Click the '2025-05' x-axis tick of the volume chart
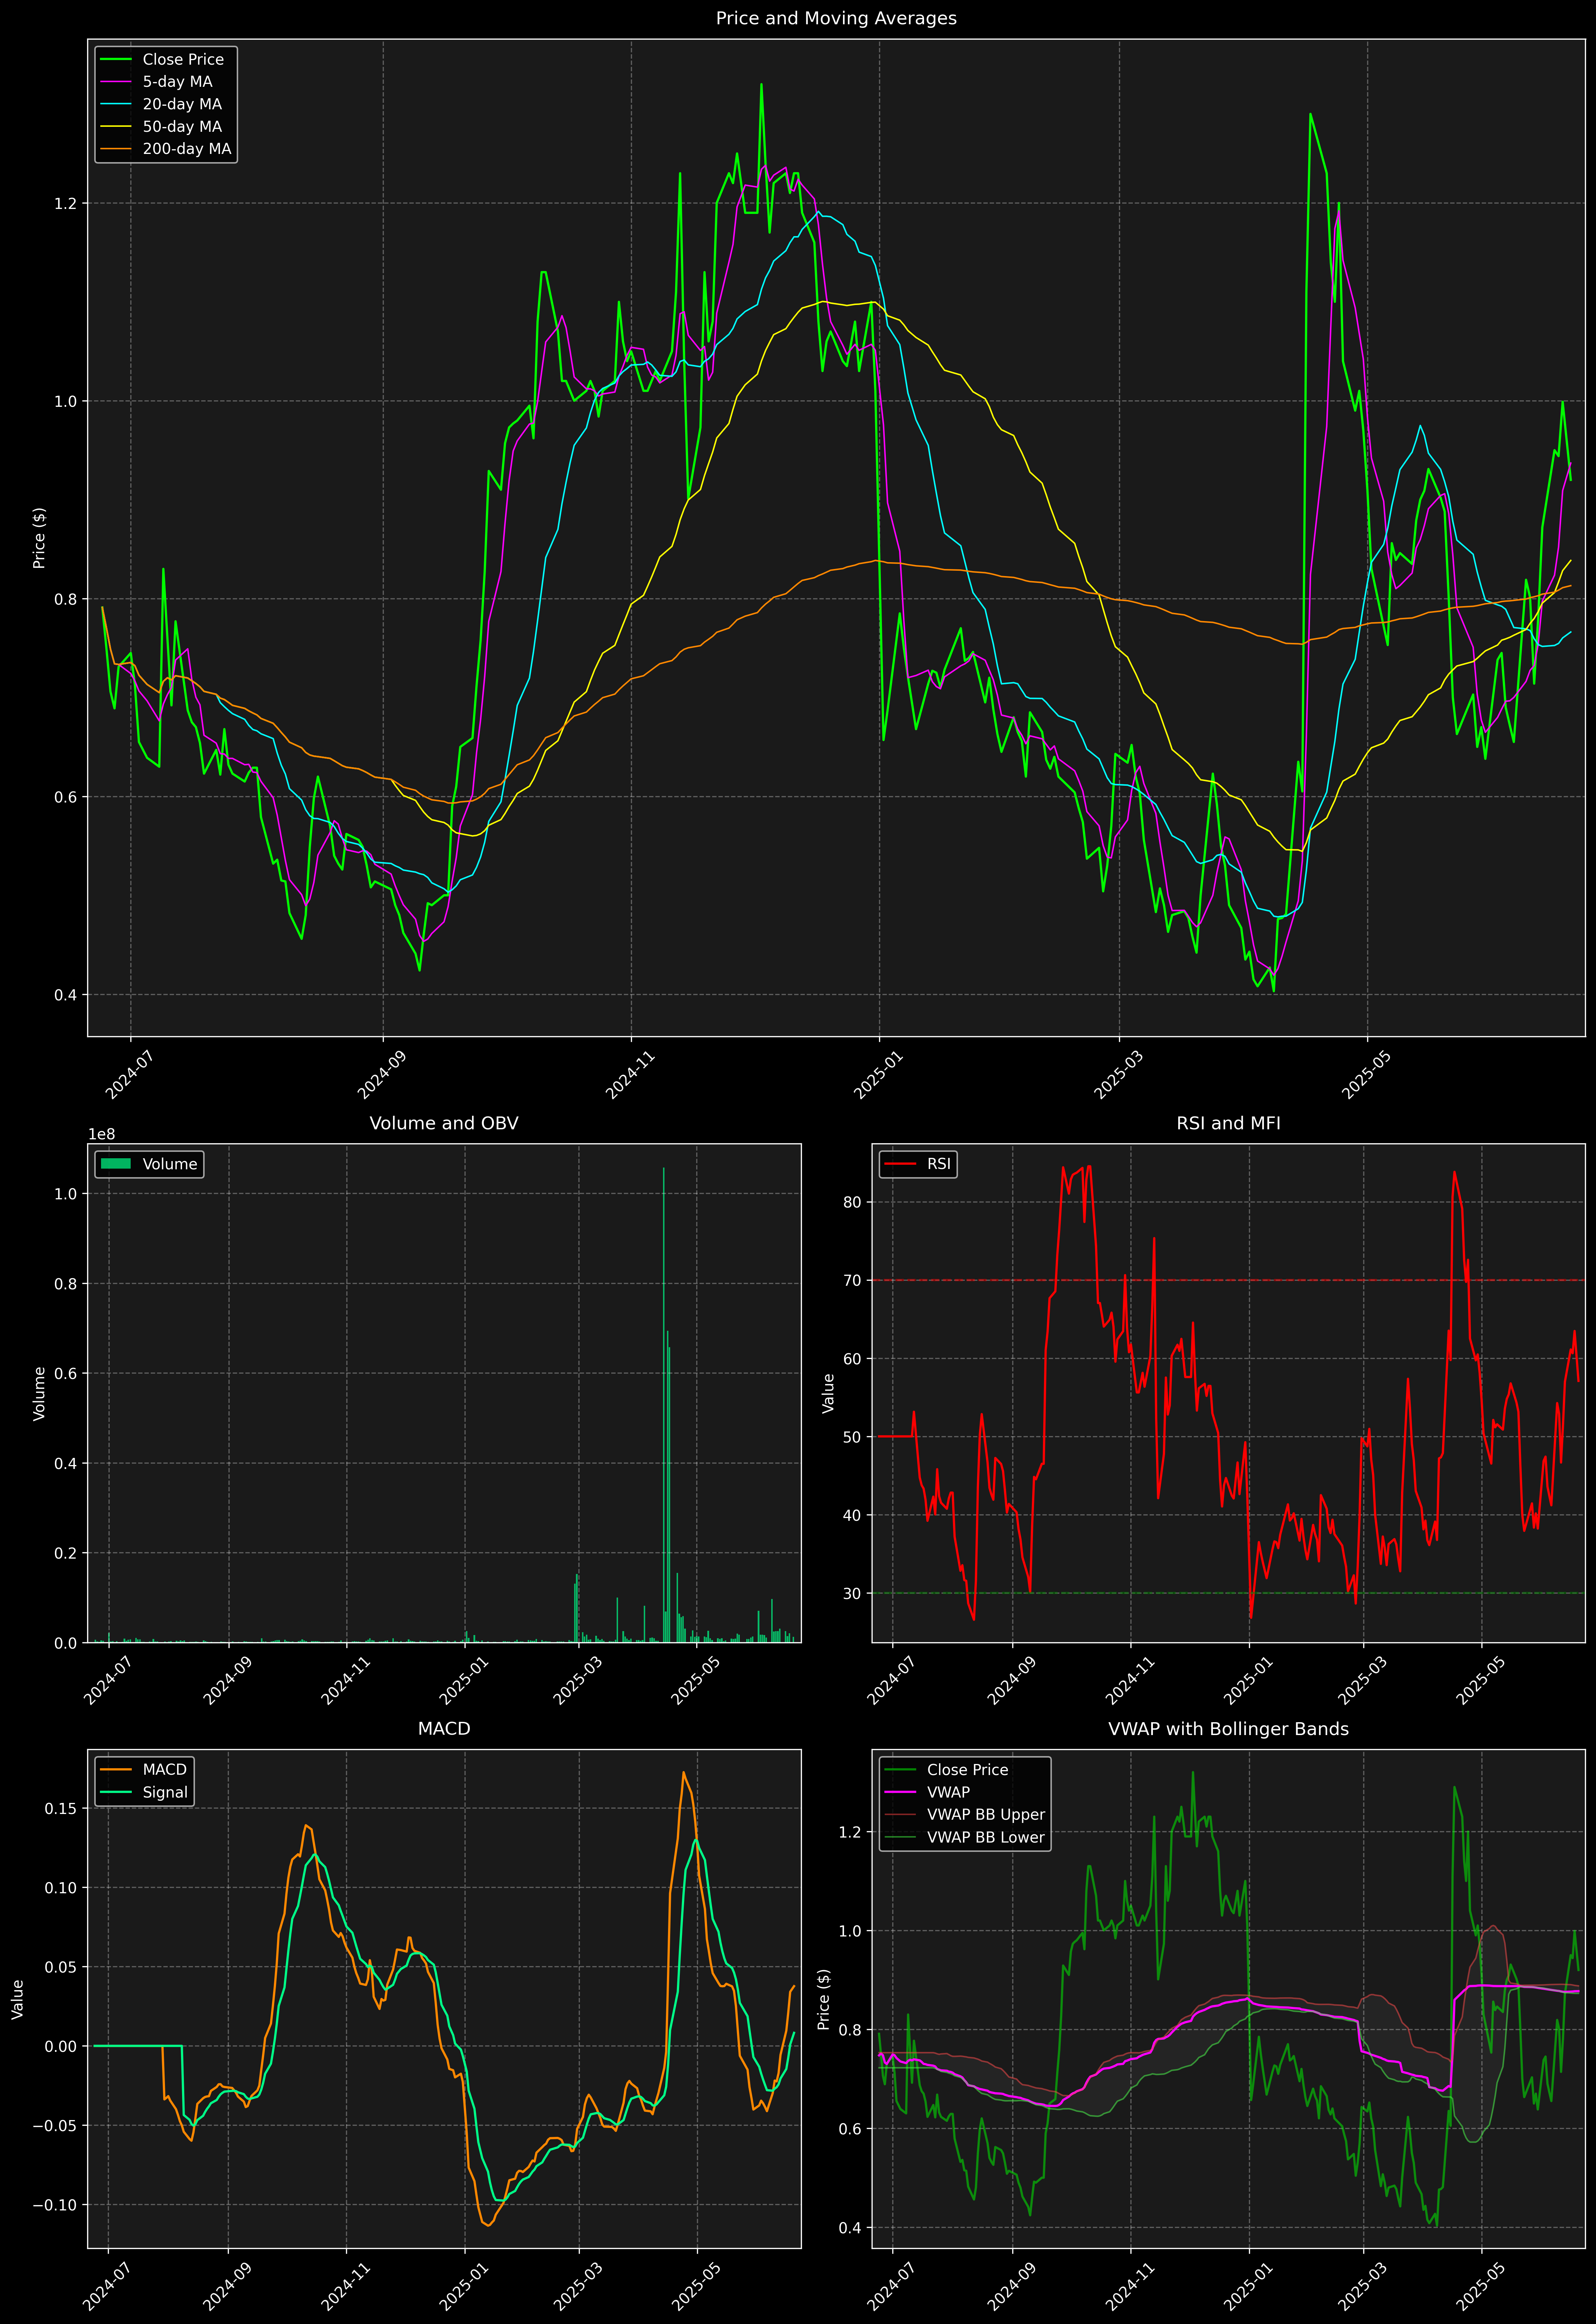1596x2324 pixels. (x=696, y=1681)
